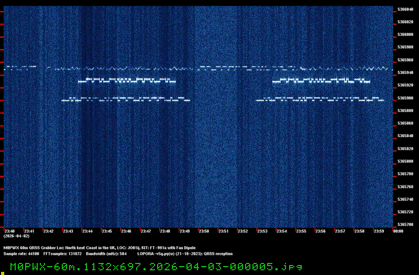
Task: Select the 5365940 frequency scale value
Action: click(x=405, y=72)
